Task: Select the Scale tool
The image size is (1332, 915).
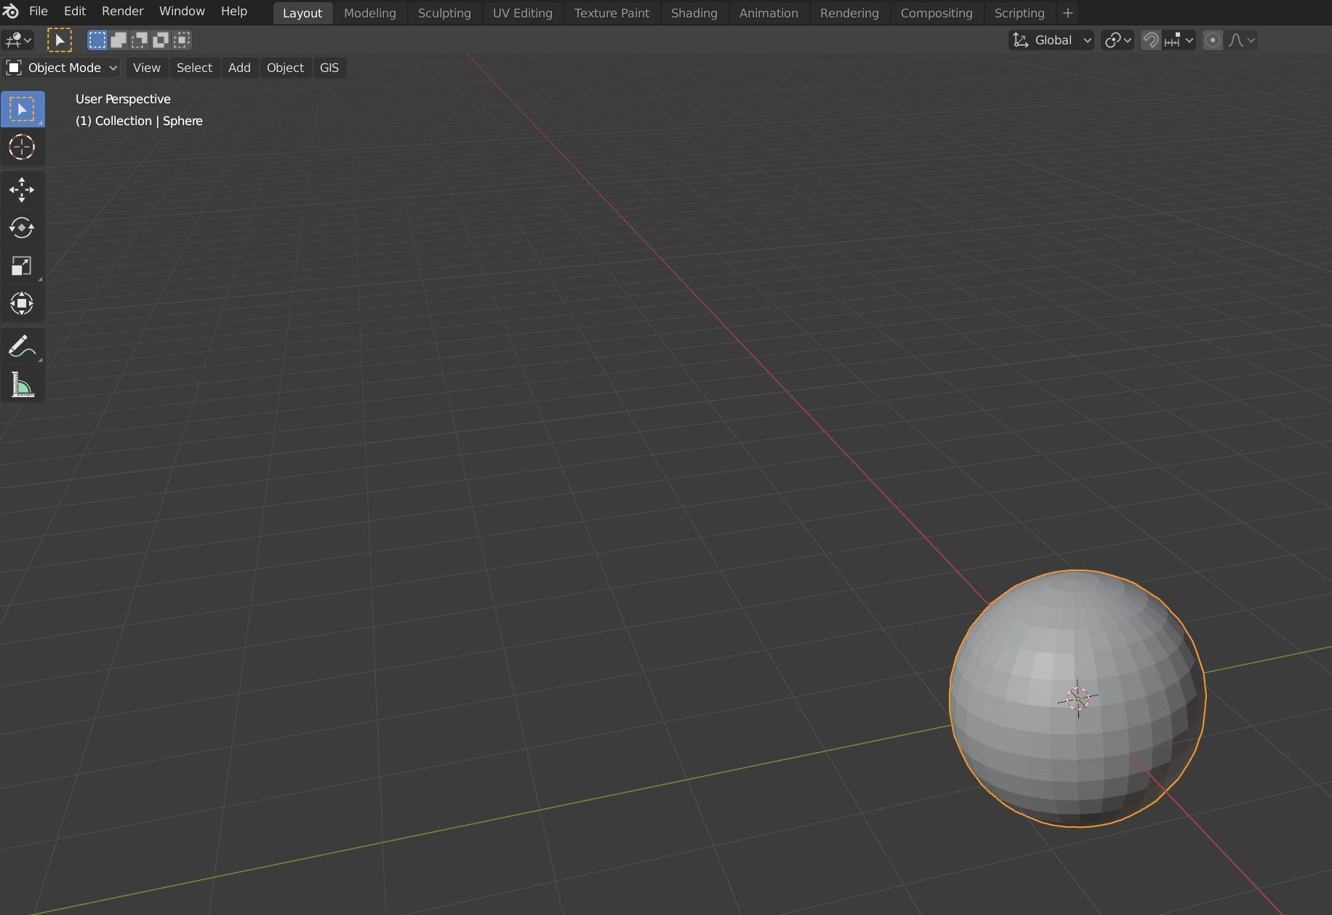Action: pos(23,265)
